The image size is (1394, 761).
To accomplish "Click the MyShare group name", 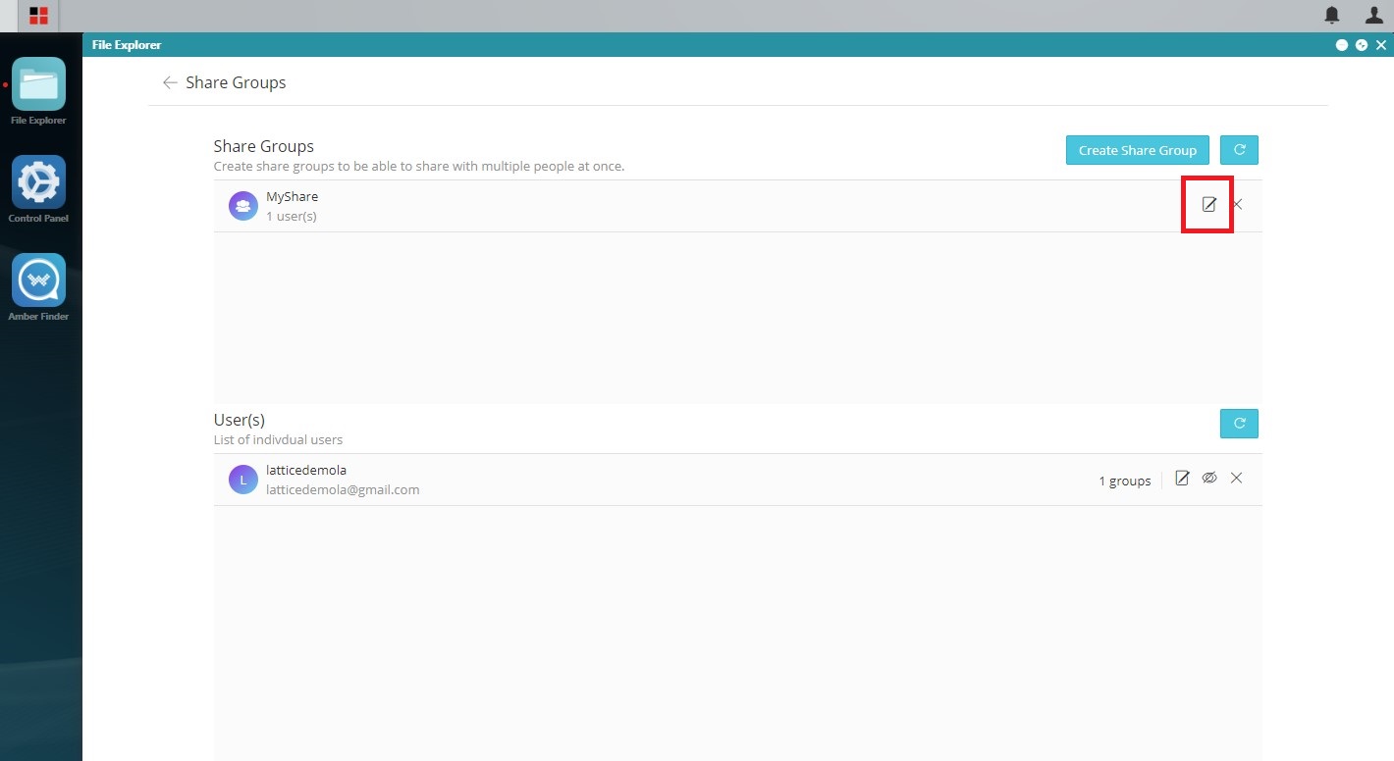I will [293, 196].
